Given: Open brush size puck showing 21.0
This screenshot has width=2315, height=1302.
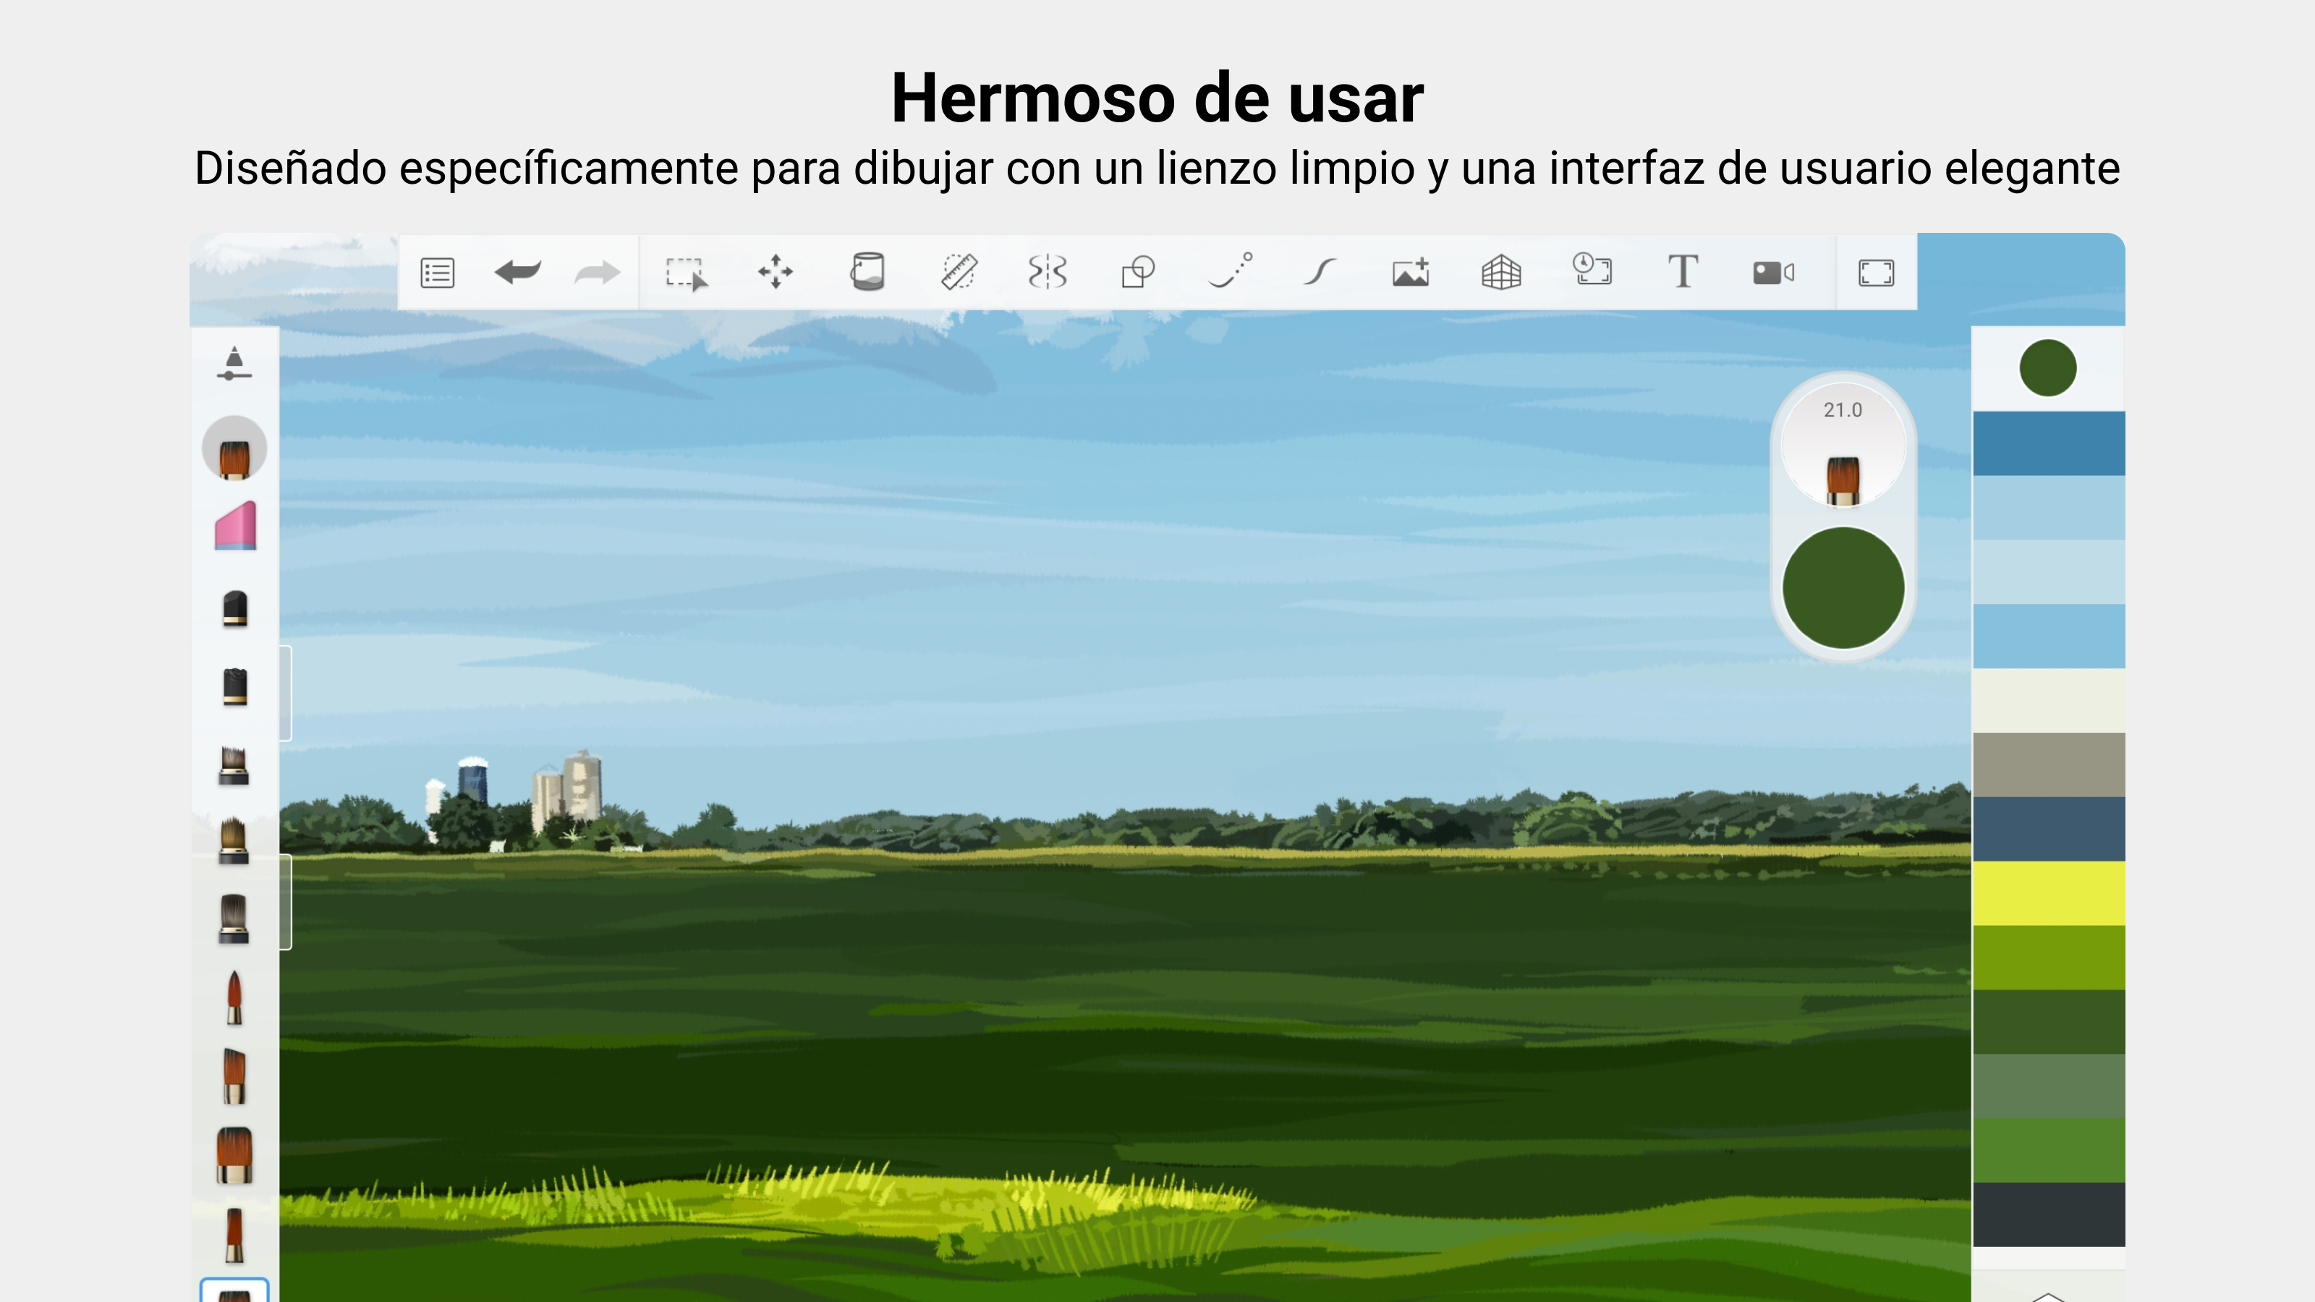Looking at the screenshot, I should 1843,446.
